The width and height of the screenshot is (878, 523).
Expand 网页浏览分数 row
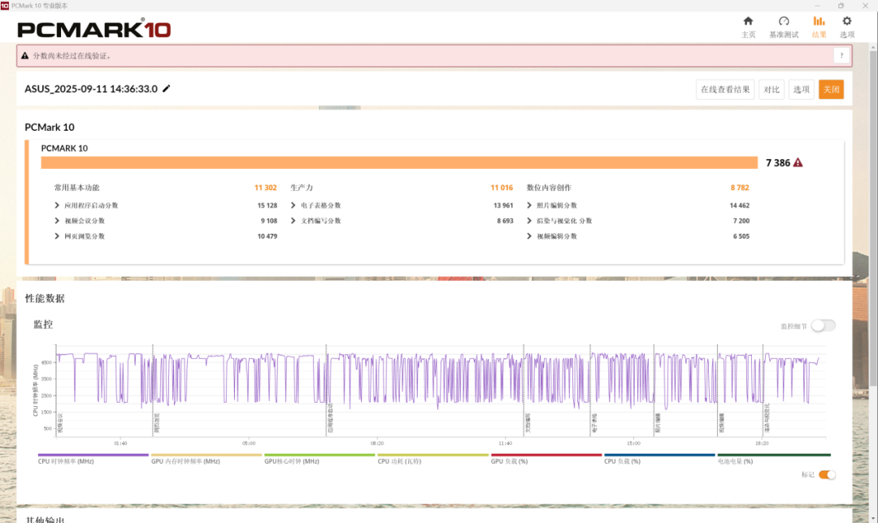(x=57, y=236)
